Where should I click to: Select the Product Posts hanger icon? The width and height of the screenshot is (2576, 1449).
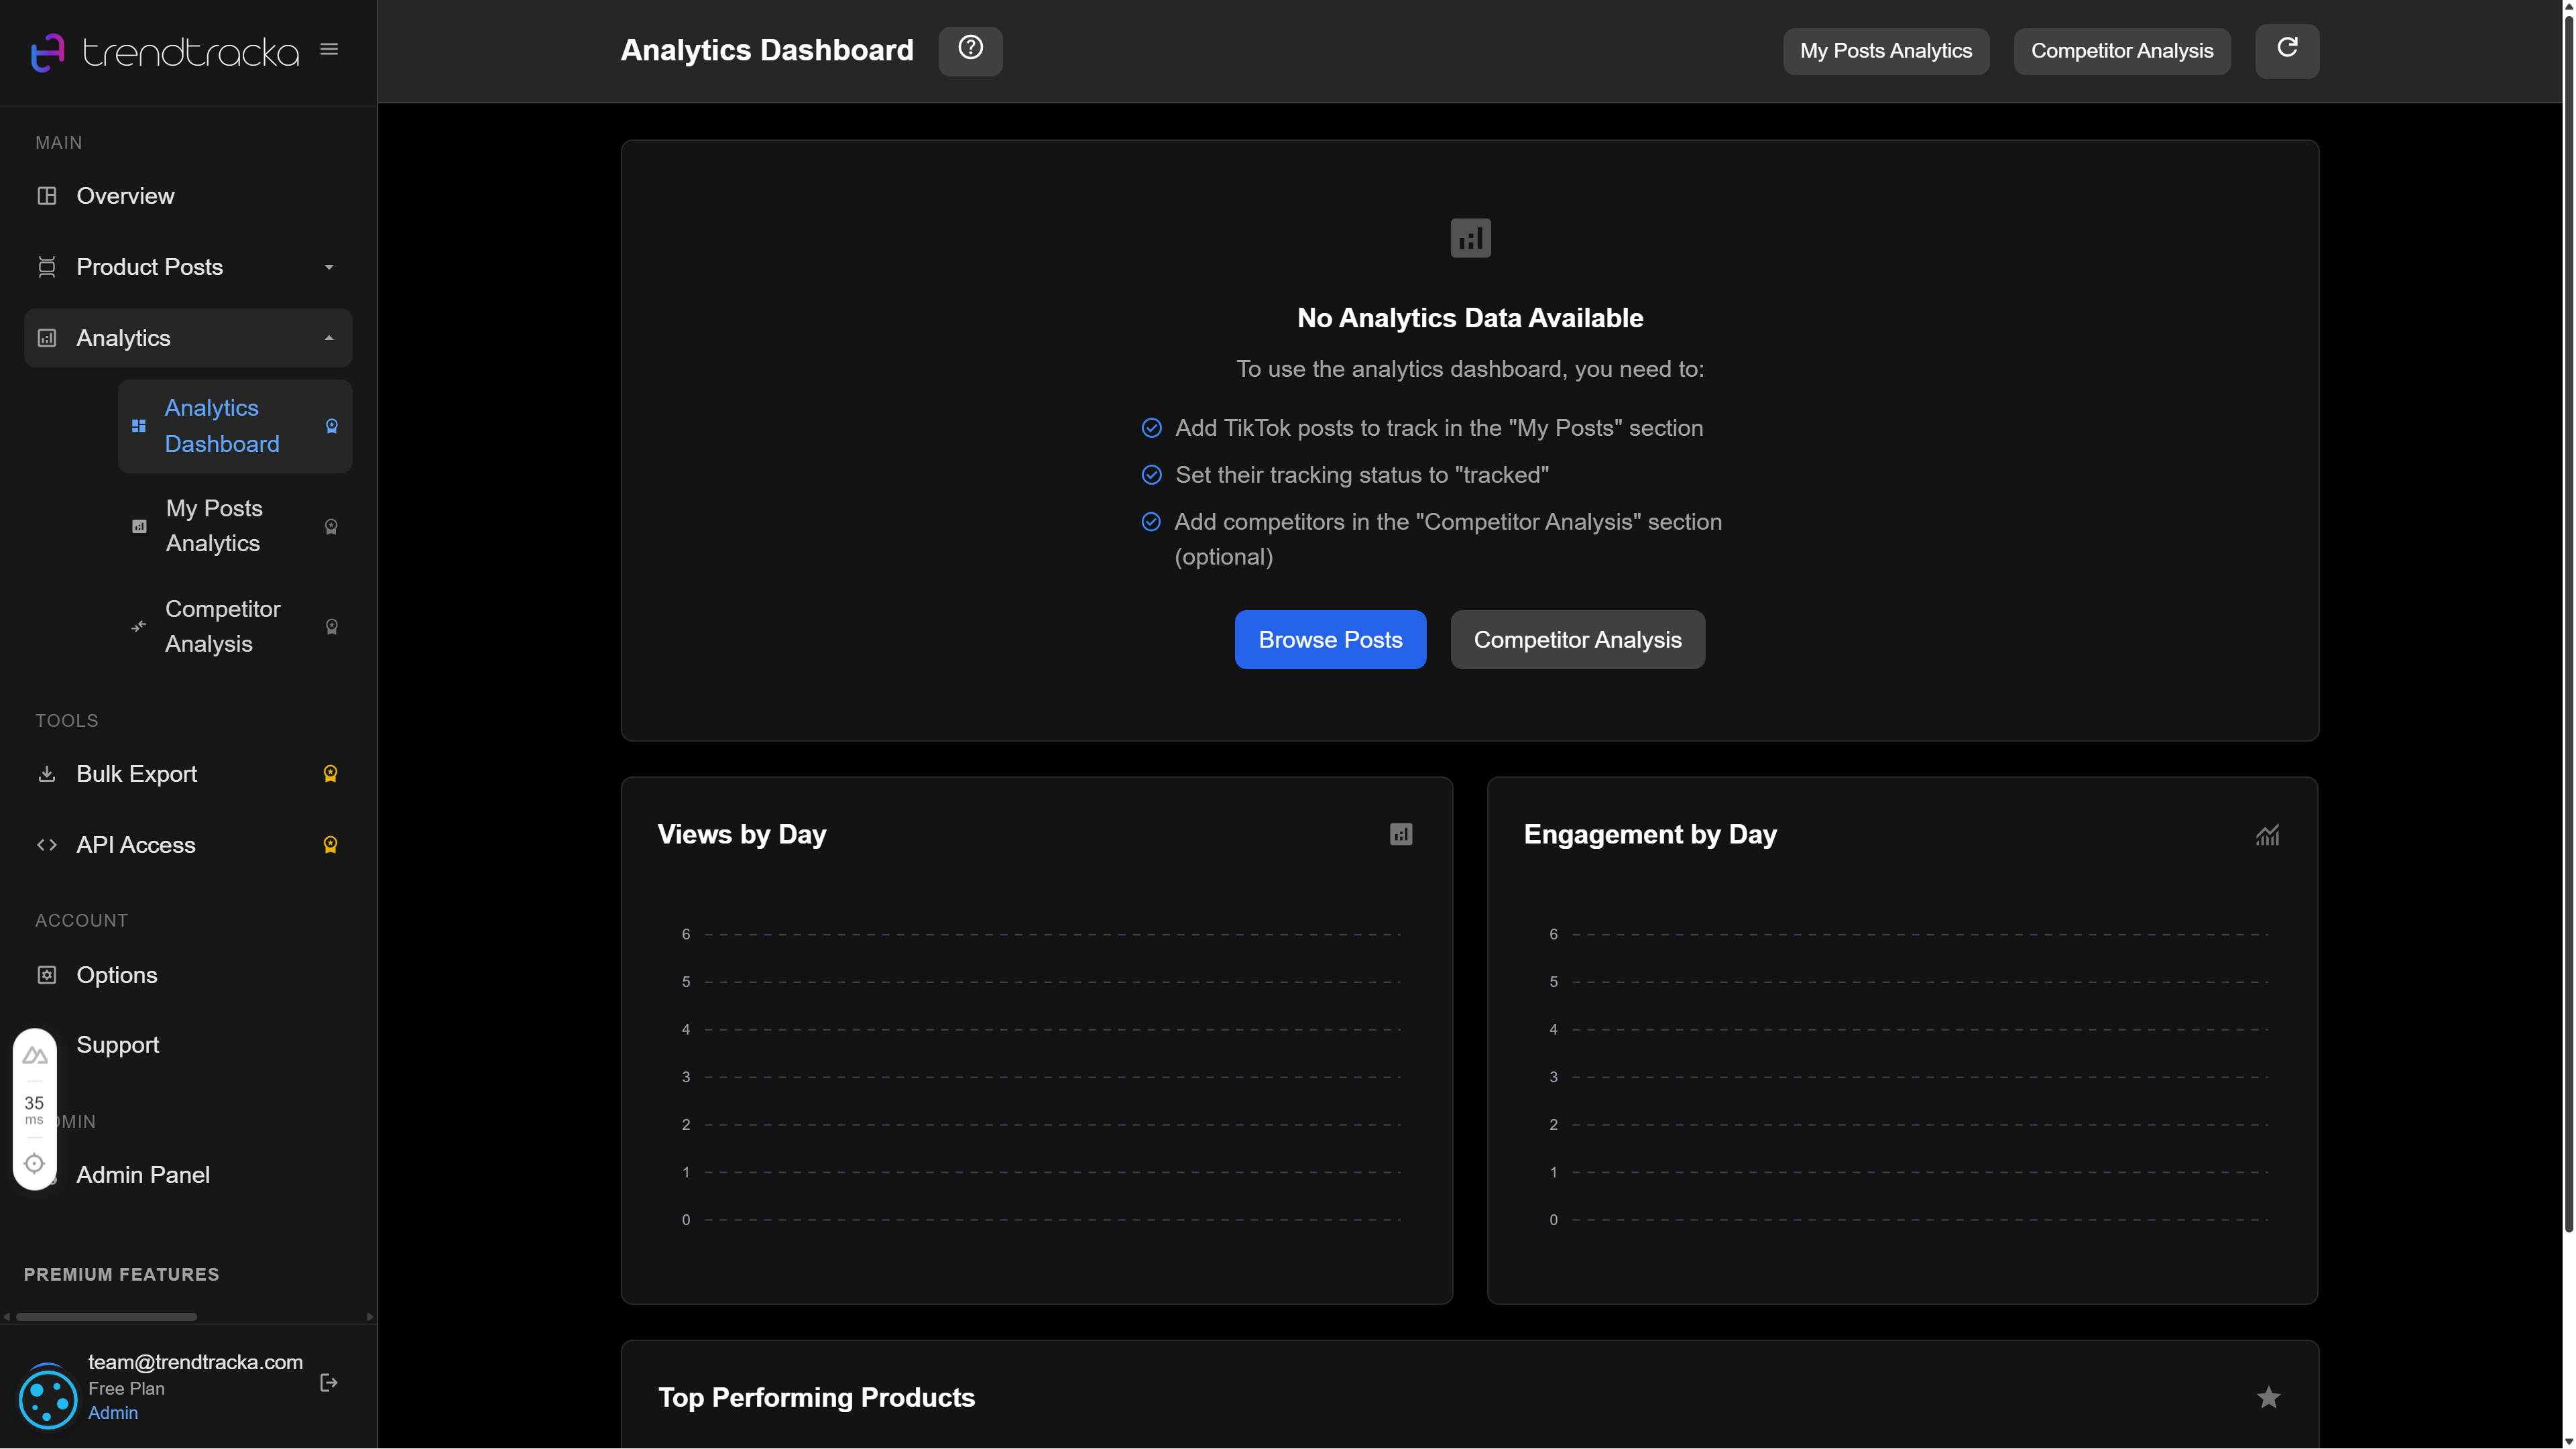click(47, 266)
